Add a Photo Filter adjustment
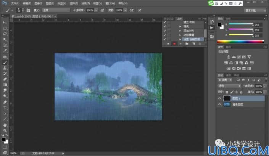This screenshot has height=156, width=269. point(242,63)
